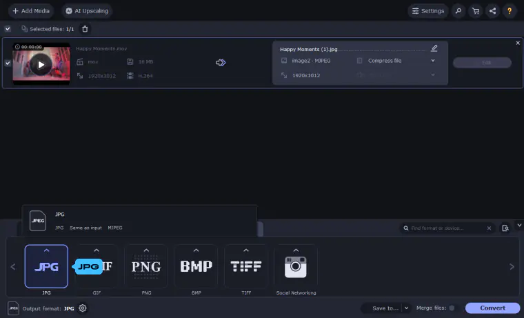
Task: Collapse the format panel chevron
Action: [x=519, y=226]
